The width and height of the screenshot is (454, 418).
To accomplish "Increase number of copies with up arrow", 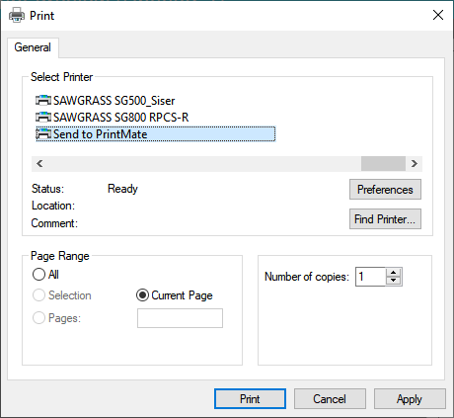I will tap(394, 273).
